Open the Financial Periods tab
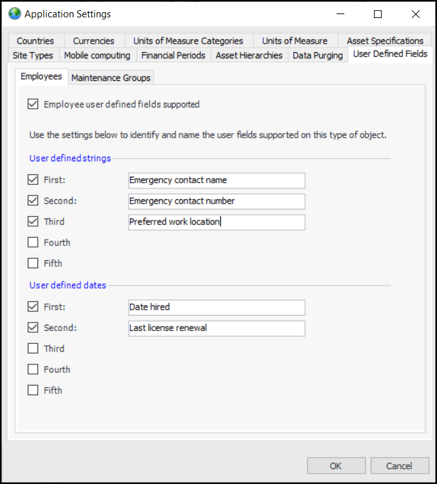The image size is (437, 484). (173, 55)
